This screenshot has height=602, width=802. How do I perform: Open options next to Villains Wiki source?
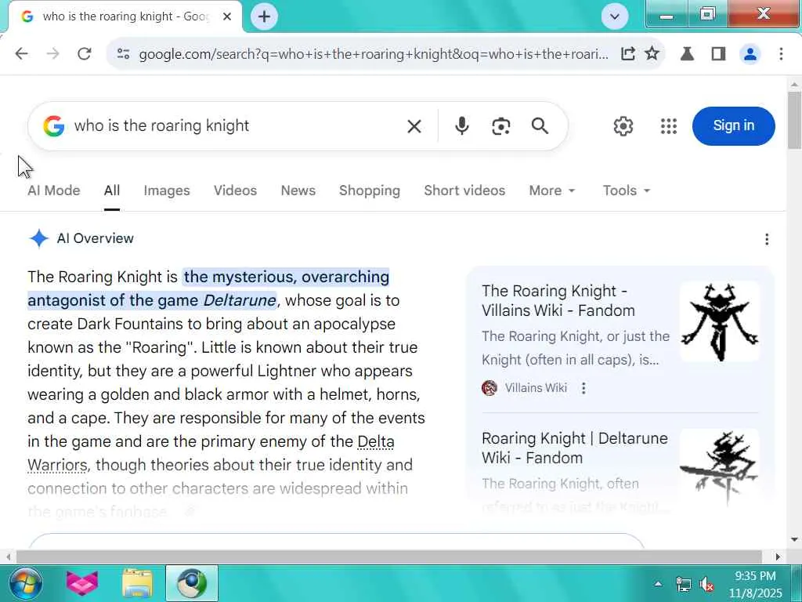point(583,388)
